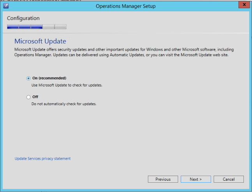Click "Do not automatically check for updates" text
Viewport: 252px width, 192px height.
click(x=63, y=104)
